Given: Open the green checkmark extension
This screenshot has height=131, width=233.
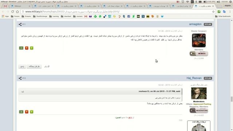Looking at the screenshot, I should pos(219,12).
